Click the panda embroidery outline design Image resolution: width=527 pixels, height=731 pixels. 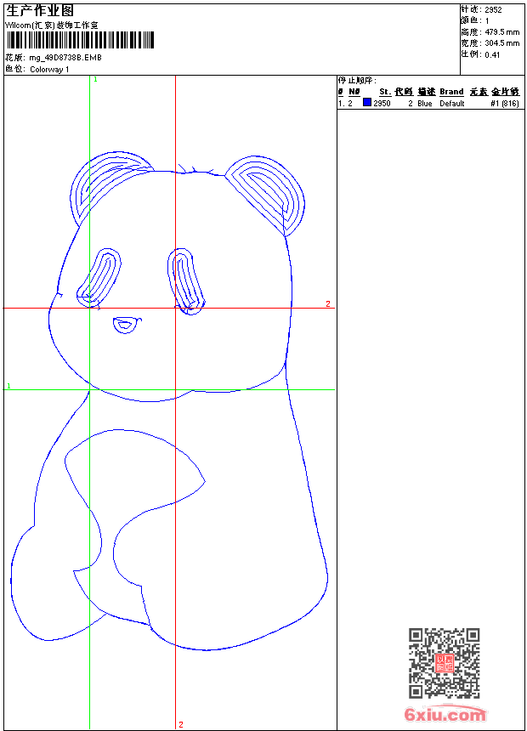coord(169,400)
